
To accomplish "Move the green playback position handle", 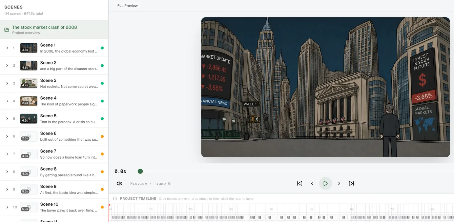I will 140,171.
